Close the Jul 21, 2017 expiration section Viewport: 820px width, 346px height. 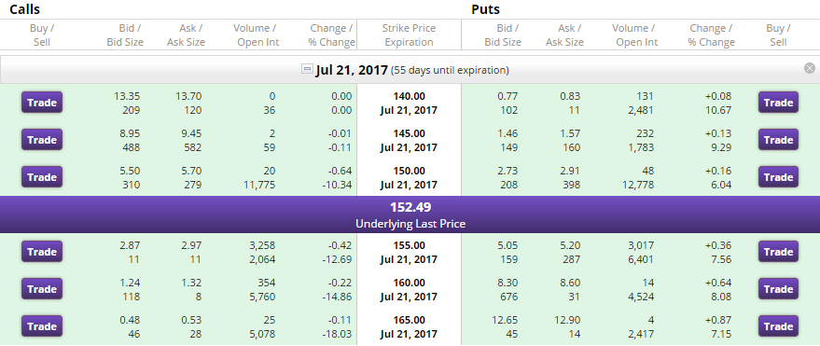tap(810, 68)
